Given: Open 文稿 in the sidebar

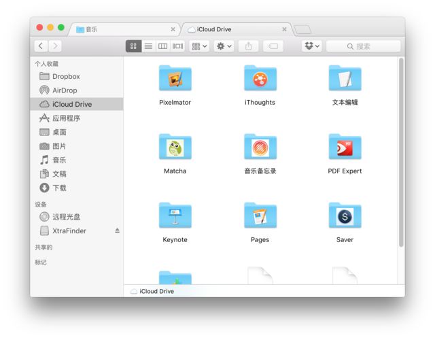Looking at the screenshot, I should point(77,174).
